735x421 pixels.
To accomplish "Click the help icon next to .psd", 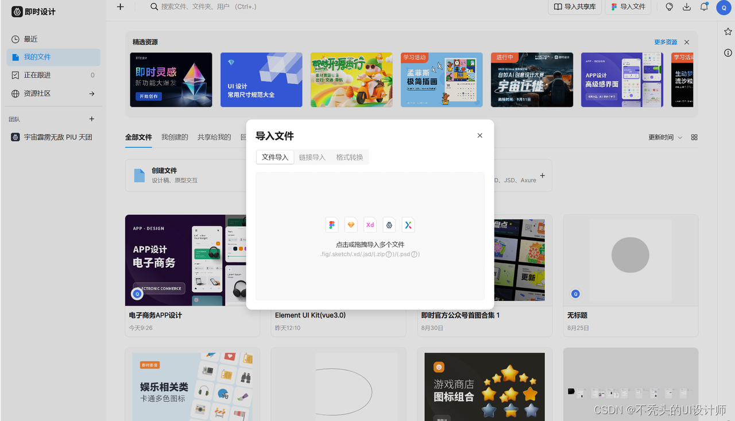I will click(x=414, y=254).
